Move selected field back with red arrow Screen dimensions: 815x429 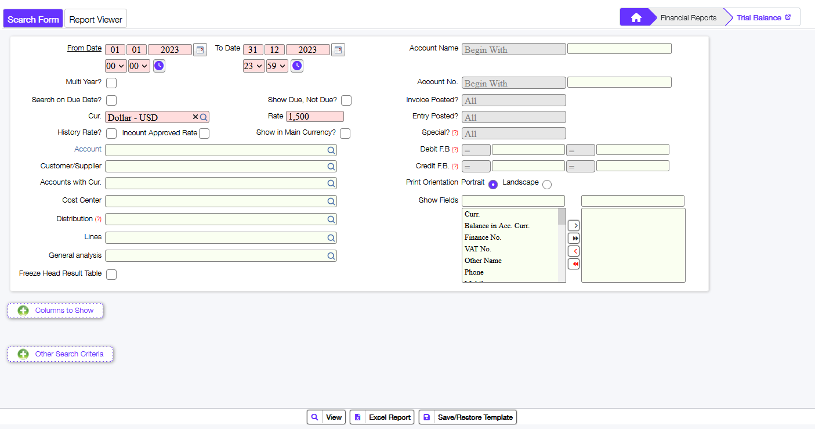tap(574, 251)
